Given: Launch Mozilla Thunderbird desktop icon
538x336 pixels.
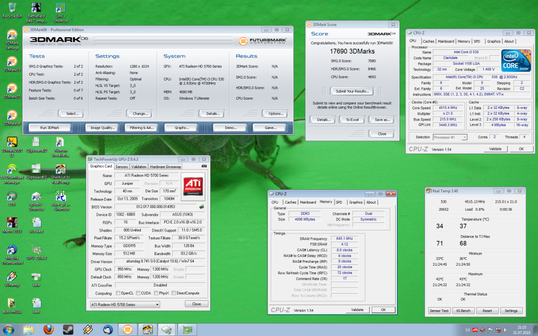Looking at the screenshot, I should pyautogui.click(x=12, y=255).
